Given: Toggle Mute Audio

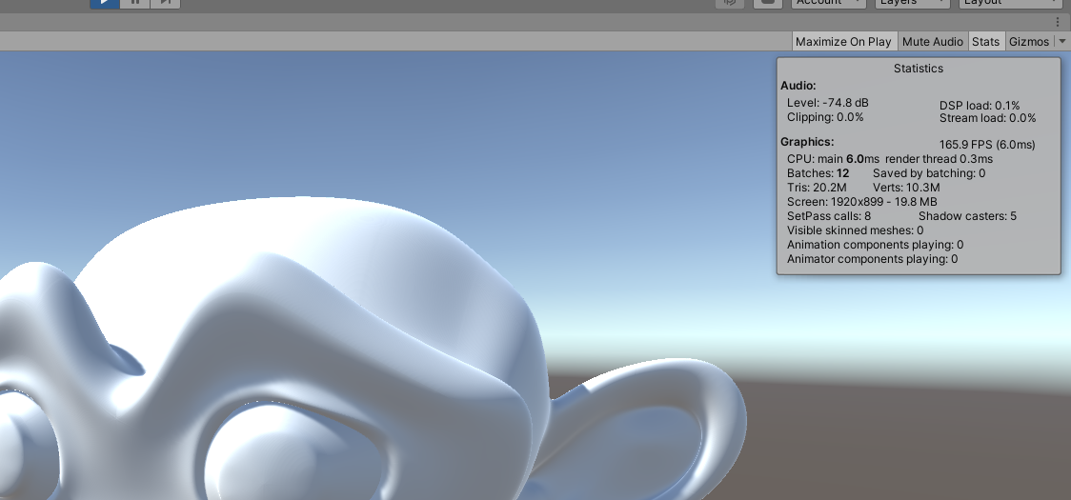Looking at the screenshot, I should (x=932, y=42).
